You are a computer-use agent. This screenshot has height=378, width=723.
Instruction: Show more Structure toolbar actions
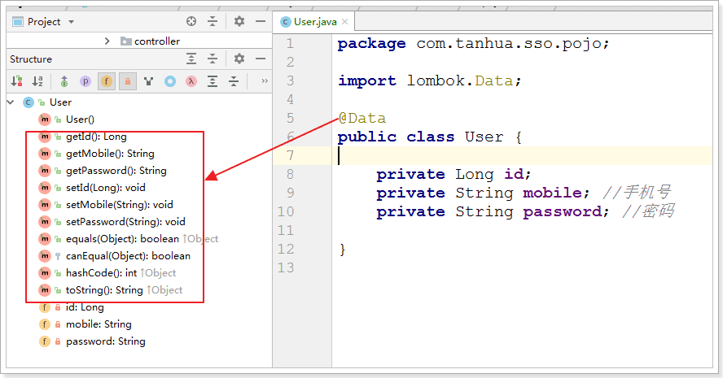[265, 81]
